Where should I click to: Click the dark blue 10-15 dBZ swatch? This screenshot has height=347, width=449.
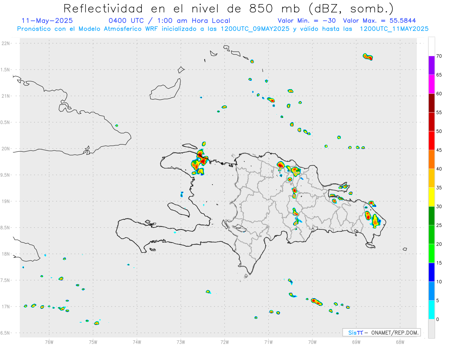(x=431, y=272)
